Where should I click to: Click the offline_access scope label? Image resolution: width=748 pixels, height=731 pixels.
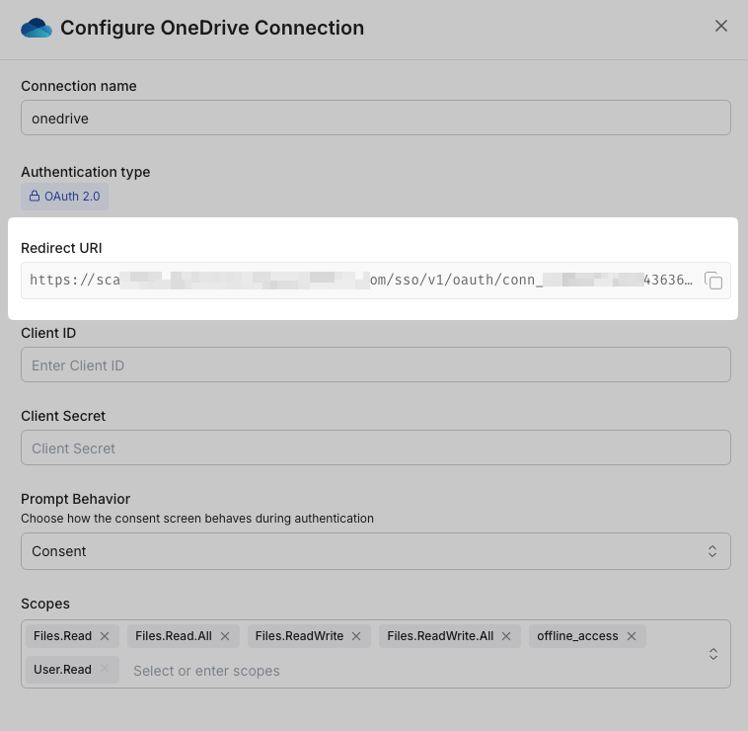coord(577,636)
